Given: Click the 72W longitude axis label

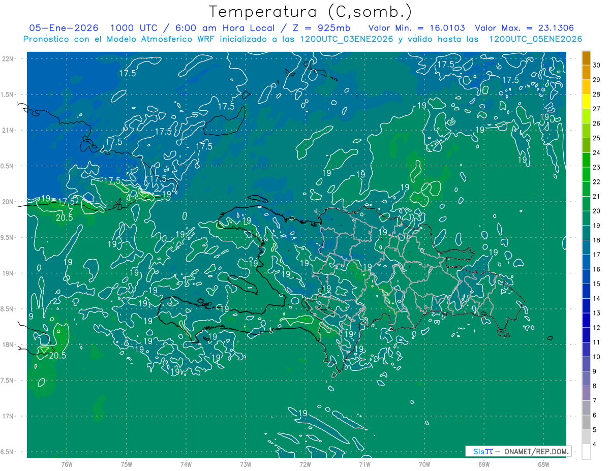Looking at the screenshot, I should 305,464.
